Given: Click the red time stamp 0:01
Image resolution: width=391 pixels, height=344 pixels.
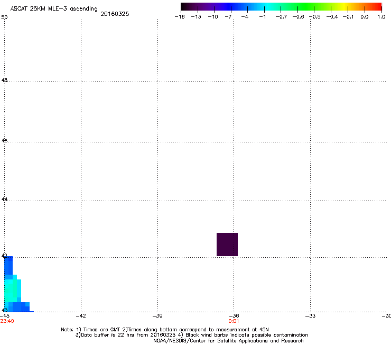Looking at the screenshot, I should click(234, 321).
